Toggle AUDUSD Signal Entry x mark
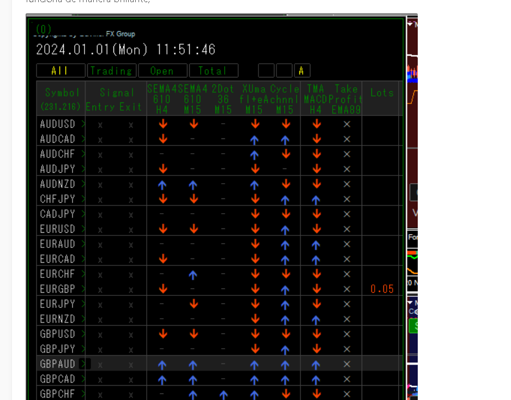The image size is (511, 400). tap(100, 125)
